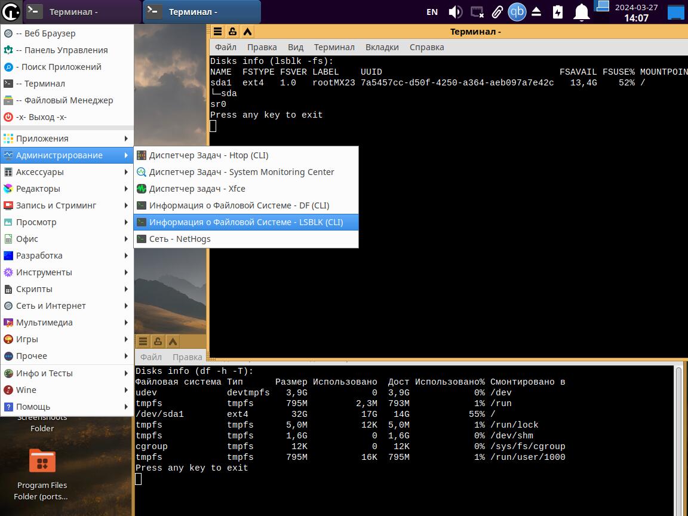This screenshot has width=688, height=516.
Task: Toggle the top terminal window's shade arrow button
Action: point(247,32)
